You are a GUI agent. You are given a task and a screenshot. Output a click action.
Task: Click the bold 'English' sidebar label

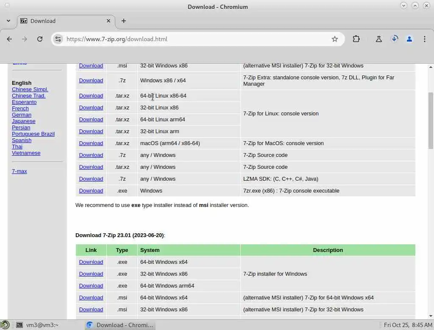[22, 83]
